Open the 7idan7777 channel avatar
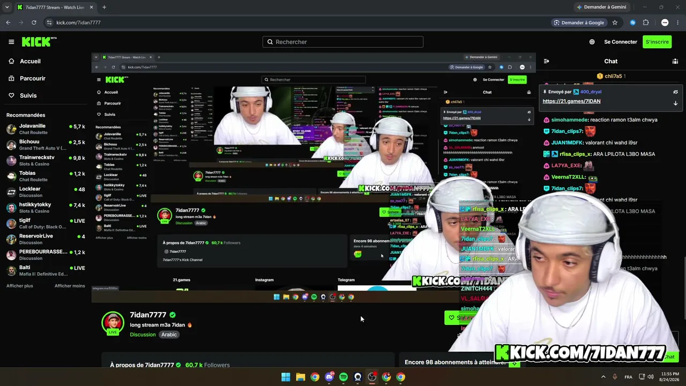 pyautogui.click(x=113, y=323)
